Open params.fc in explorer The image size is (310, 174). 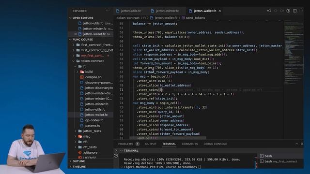(93, 126)
